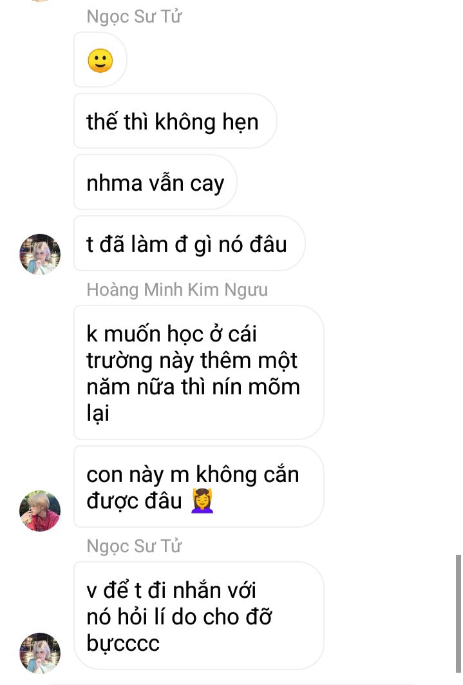Open avatar beside 't đã làm đ gì nó đâu'
463x685 pixels.
click(40, 255)
